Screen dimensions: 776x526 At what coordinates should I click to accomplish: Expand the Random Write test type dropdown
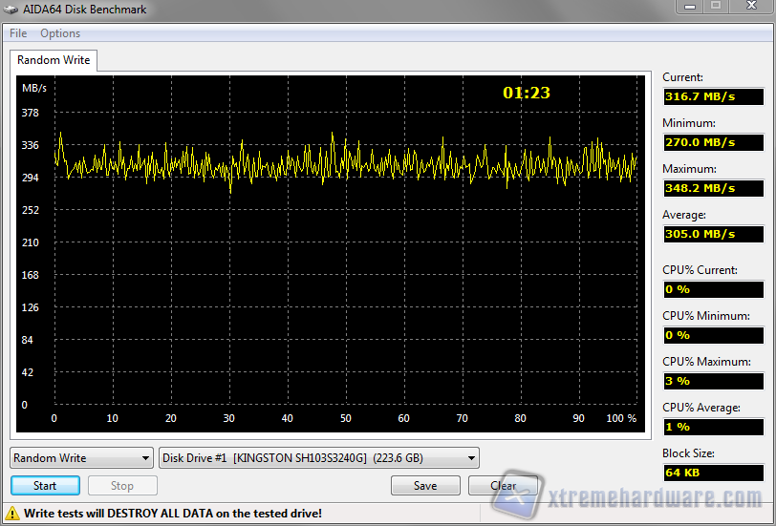(81, 458)
